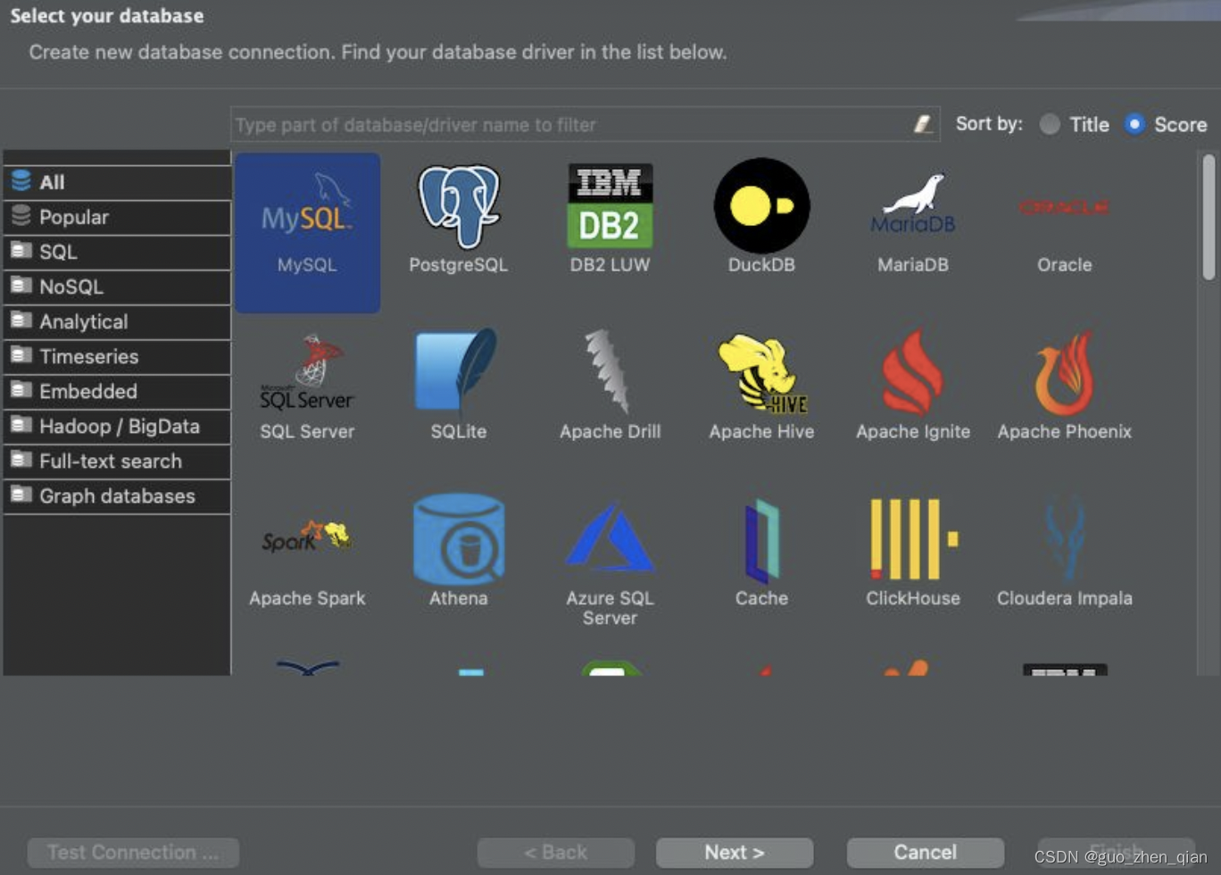Viewport: 1221px width, 875px height.
Task: Choose the PostgreSQL elephant icon
Action: tap(458, 206)
